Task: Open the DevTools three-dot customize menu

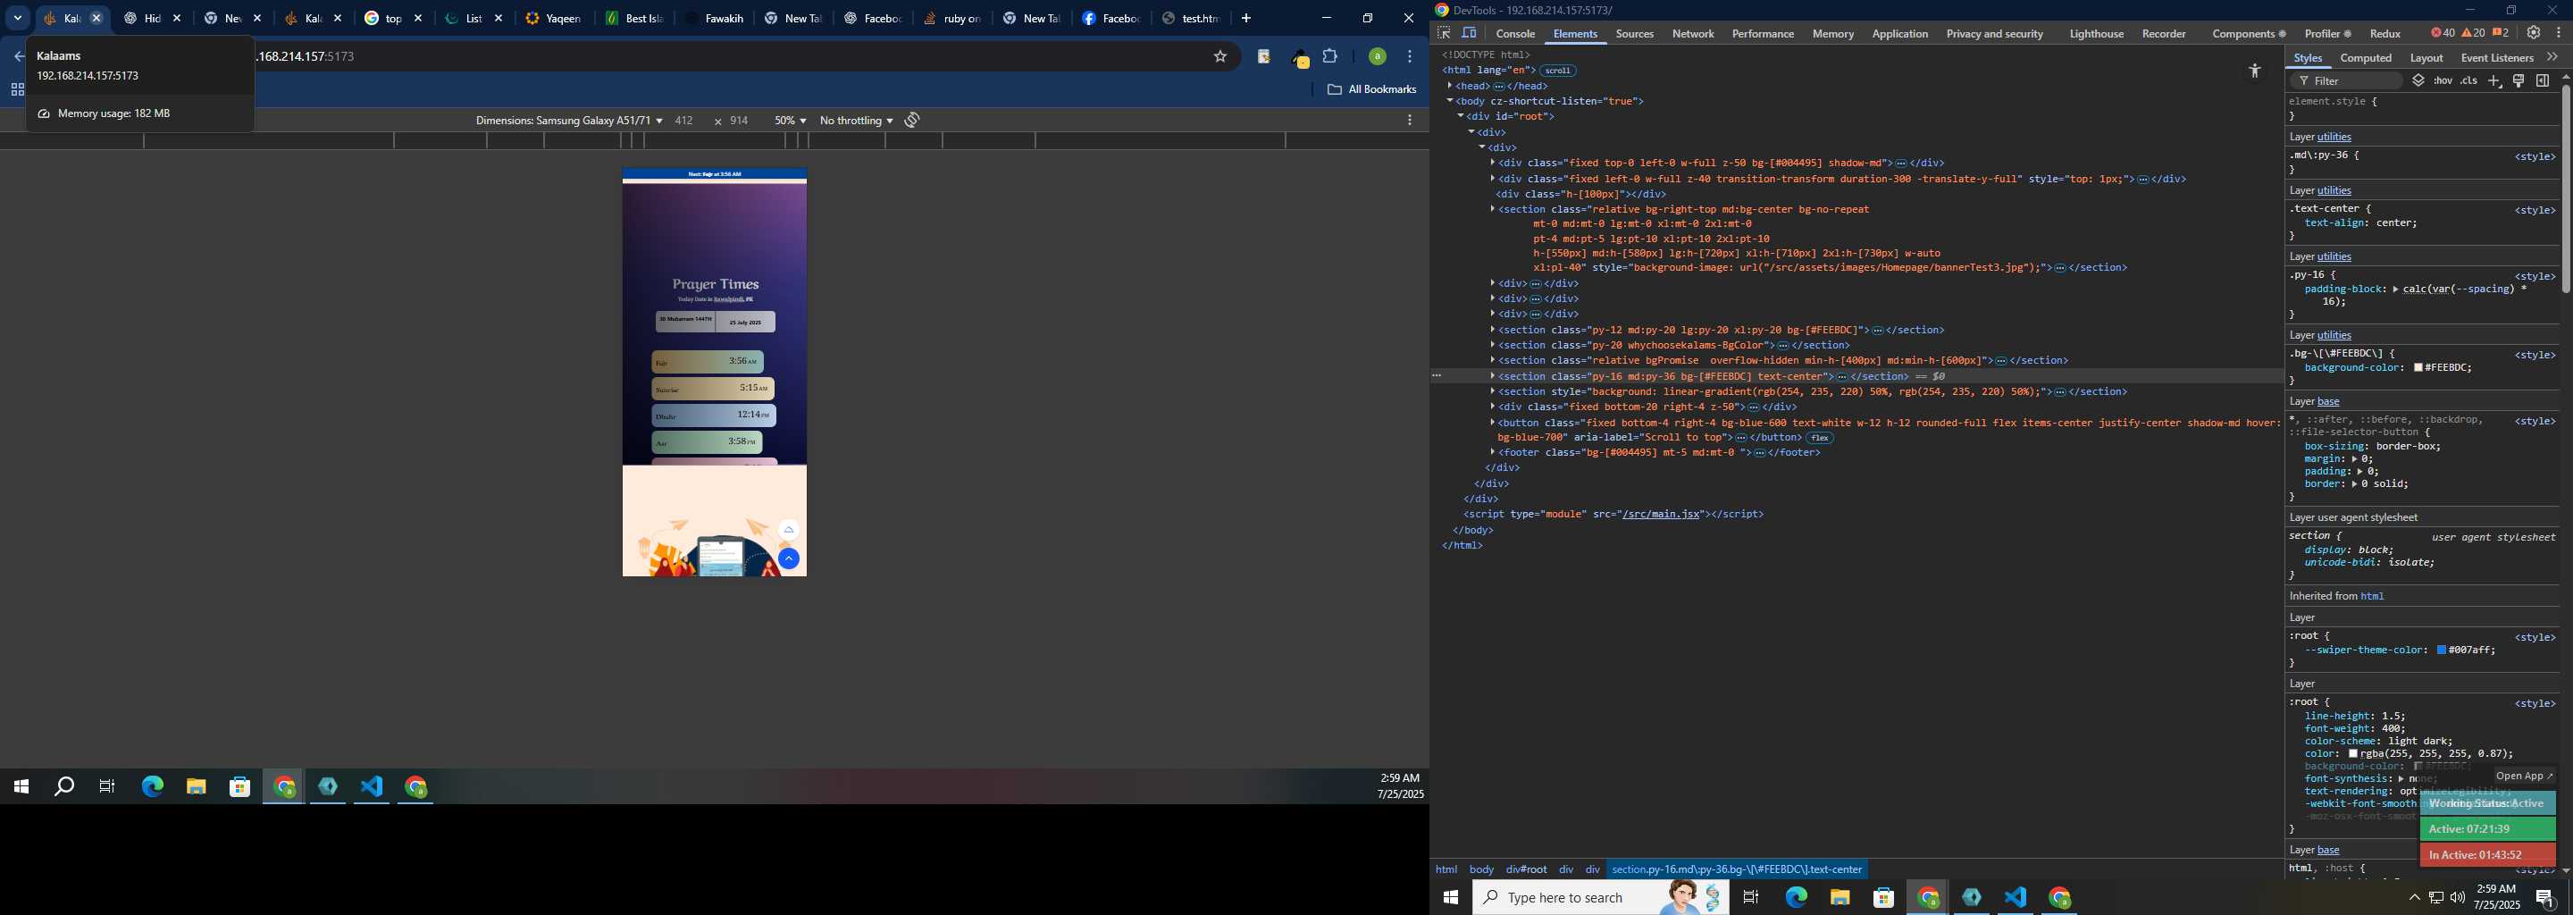Action: point(2559,33)
